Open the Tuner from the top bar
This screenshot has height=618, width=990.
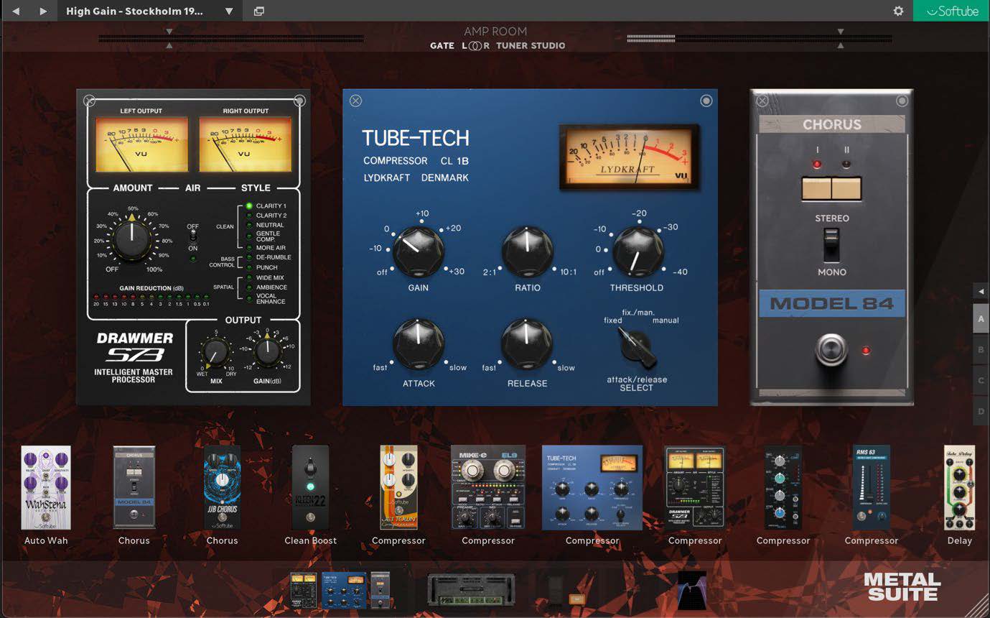511,45
